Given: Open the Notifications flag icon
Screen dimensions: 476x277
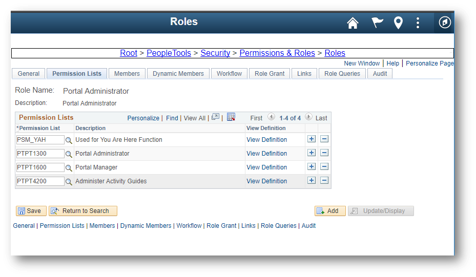Looking at the screenshot, I should tap(377, 23).
